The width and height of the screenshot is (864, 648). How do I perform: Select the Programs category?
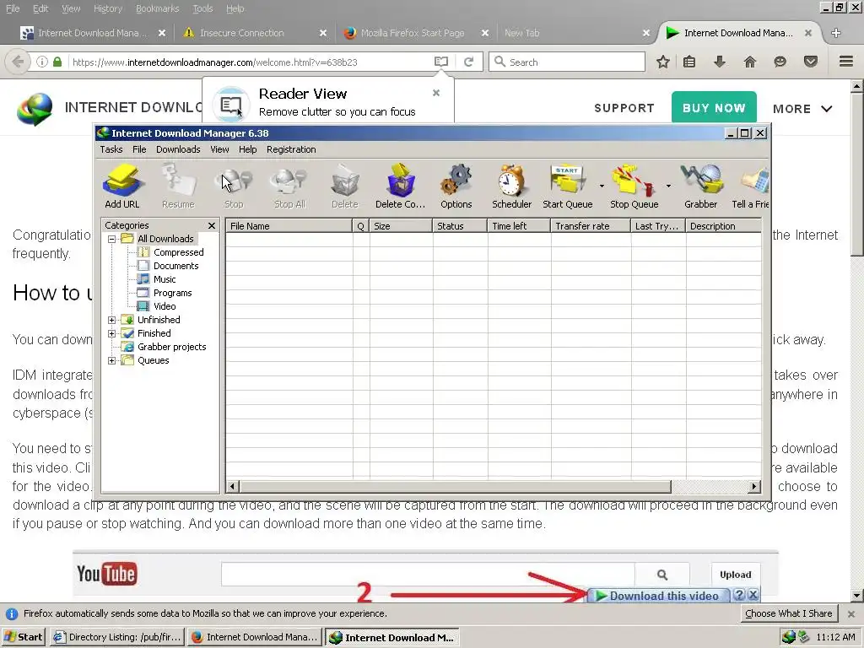coord(172,293)
